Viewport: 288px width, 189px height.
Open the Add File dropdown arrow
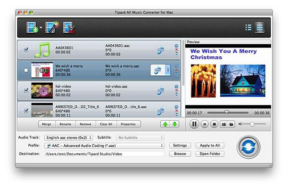click(41, 27)
